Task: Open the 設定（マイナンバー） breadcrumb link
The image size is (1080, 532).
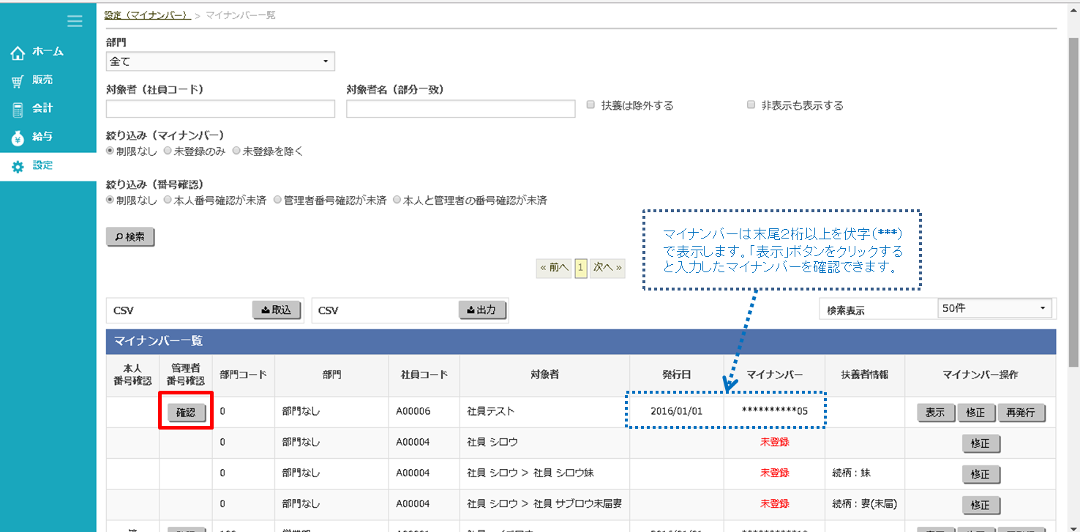Action: tap(147, 15)
